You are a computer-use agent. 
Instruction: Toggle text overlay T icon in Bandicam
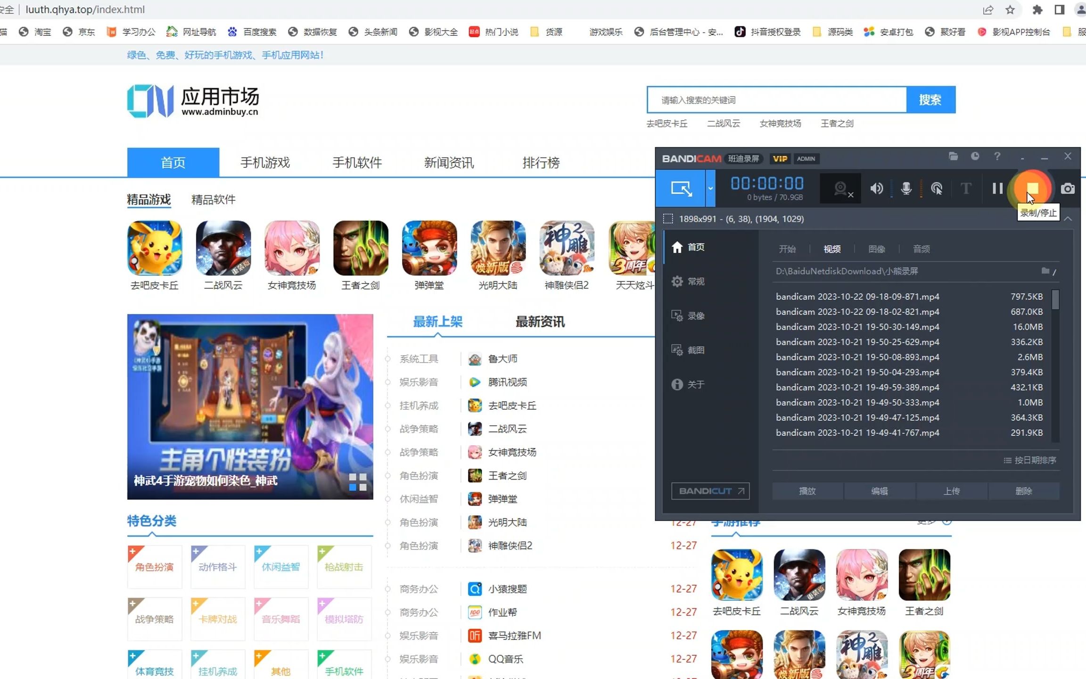click(x=966, y=189)
